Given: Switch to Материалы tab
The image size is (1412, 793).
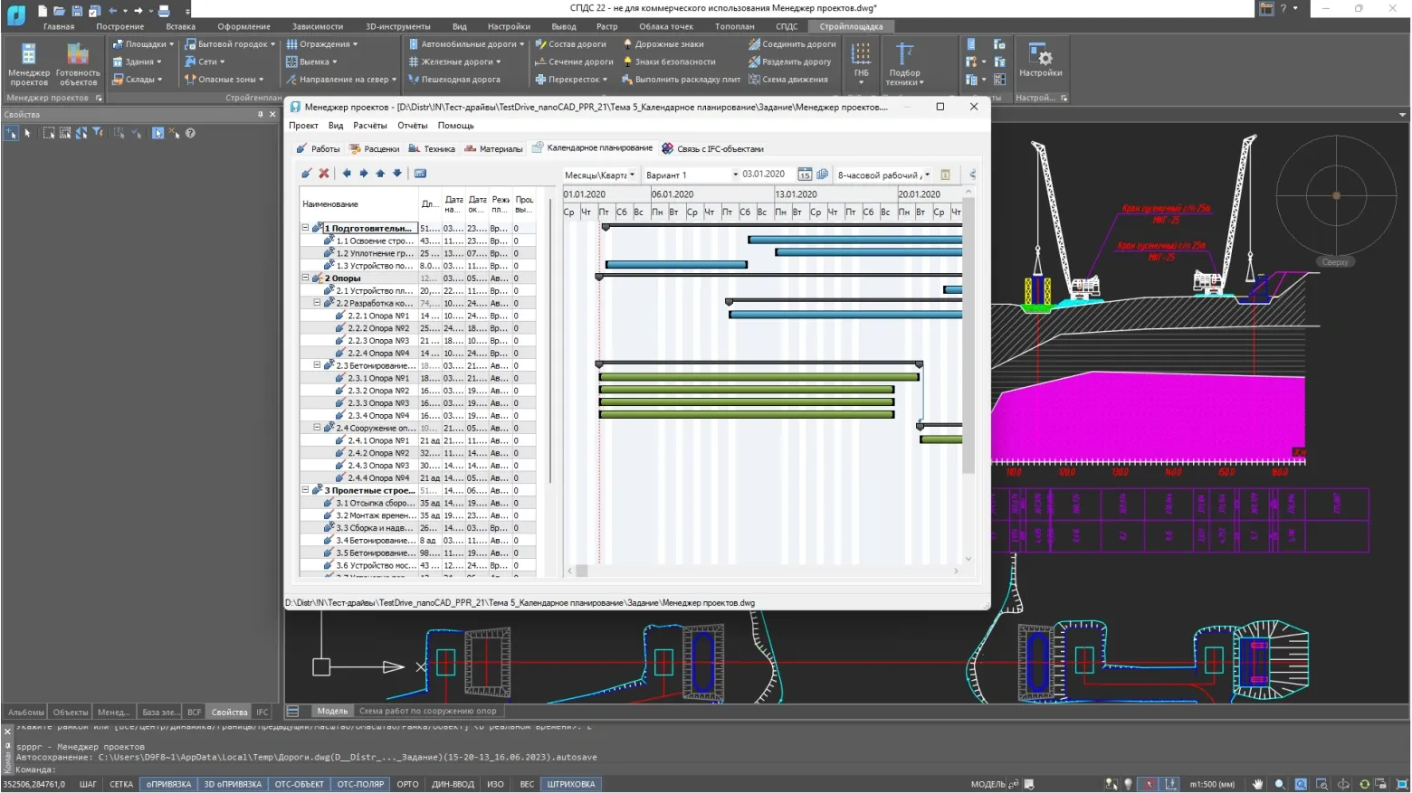Looking at the screenshot, I should pos(494,148).
